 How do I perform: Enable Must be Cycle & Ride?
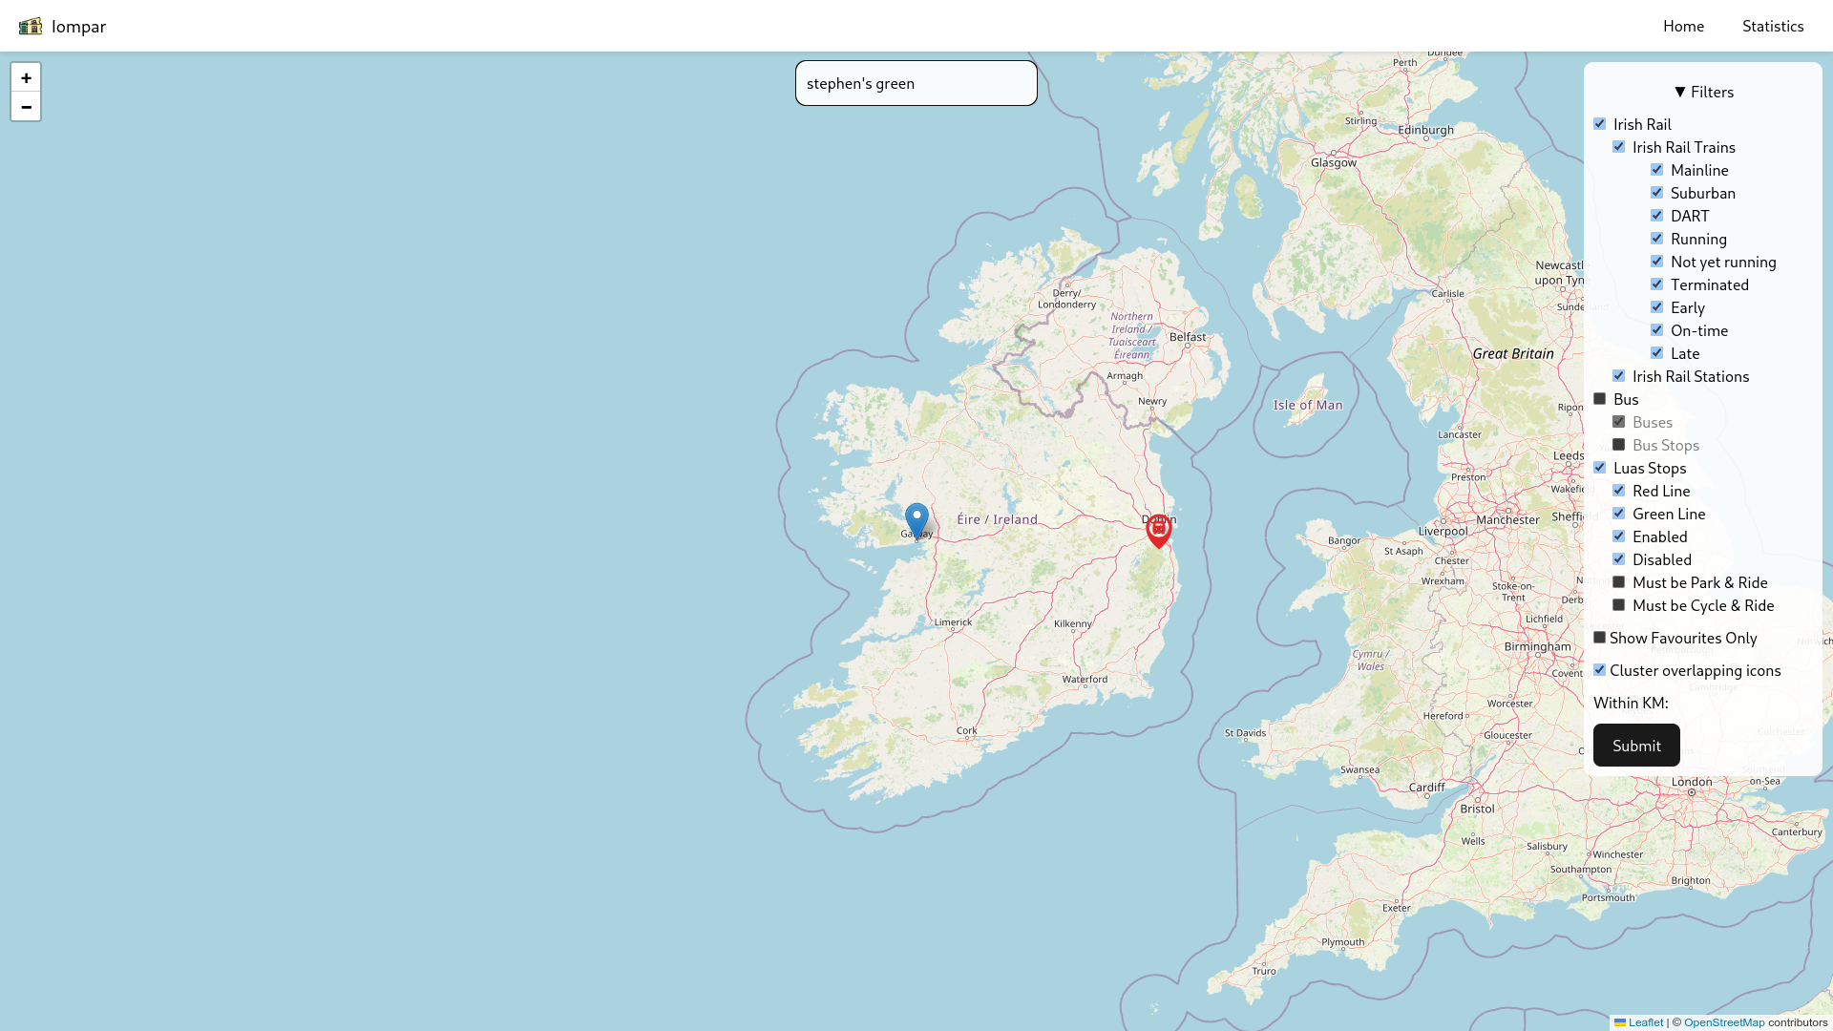coord(1619,605)
